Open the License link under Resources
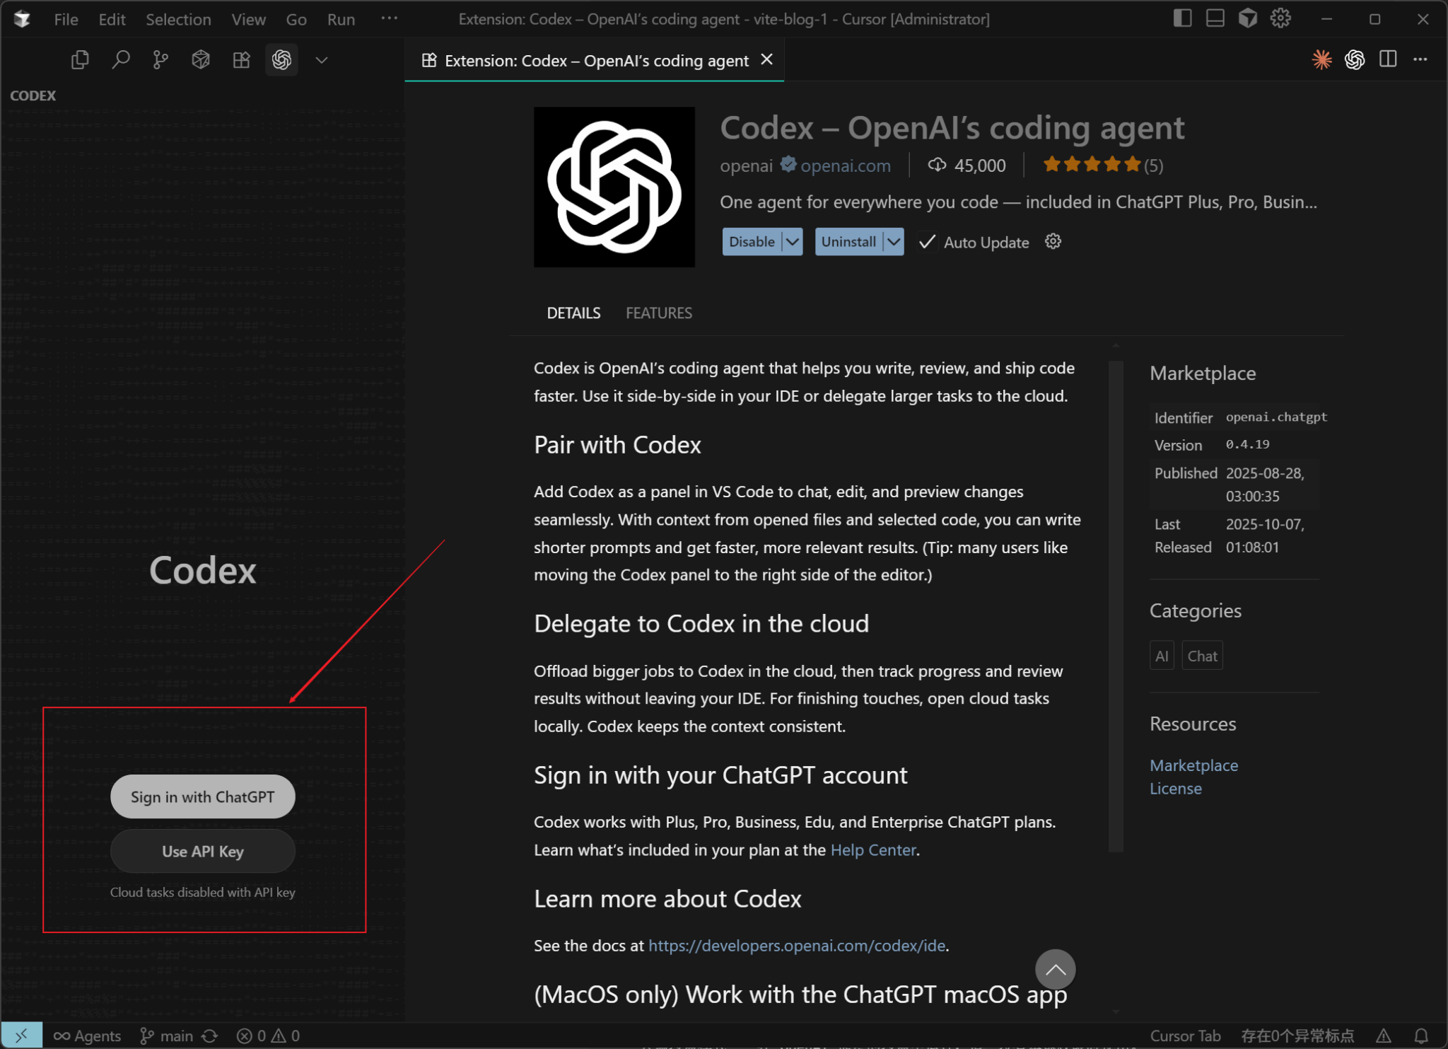 click(x=1175, y=788)
